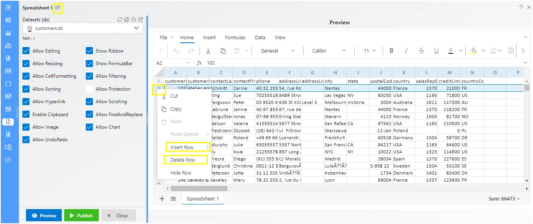The height and width of the screenshot is (224, 533).
Task: Click the Close button
Action: pyautogui.click(x=119, y=215)
